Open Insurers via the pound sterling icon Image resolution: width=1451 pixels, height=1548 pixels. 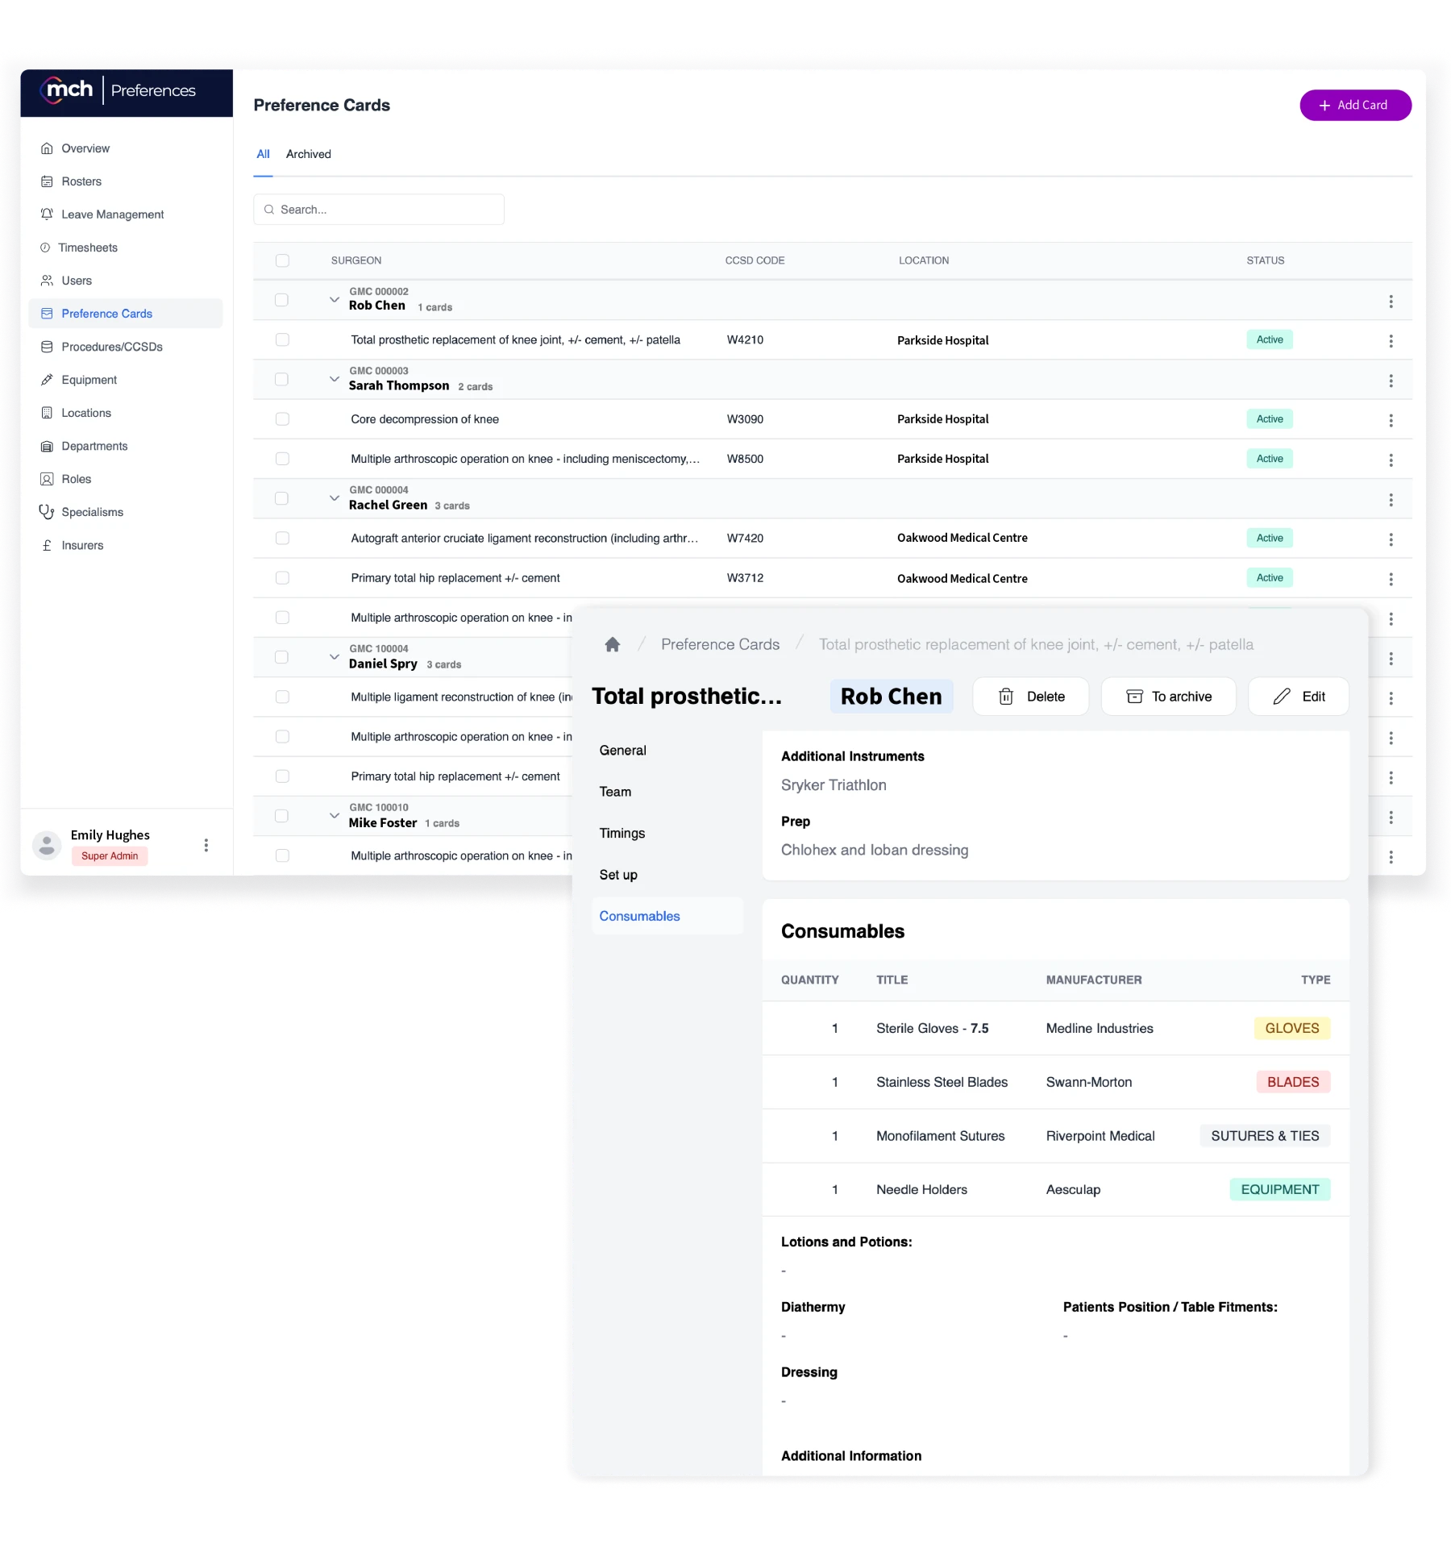pyautogui.click(x=48, y=545)
